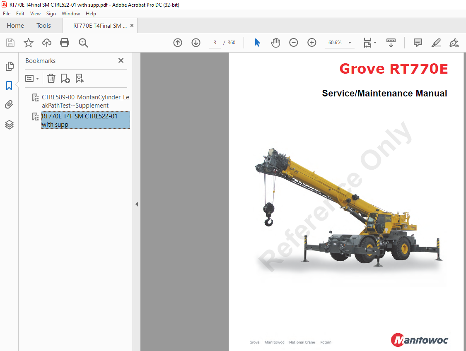Viewport: 466px width, 351px height.
Task: Open the Window menu
Action: [71, 14]
